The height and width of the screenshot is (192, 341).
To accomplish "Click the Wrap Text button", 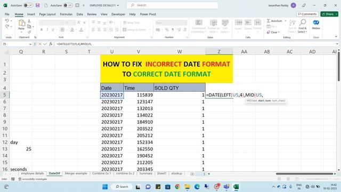I will pyautogui.click(x=131, y=22).
